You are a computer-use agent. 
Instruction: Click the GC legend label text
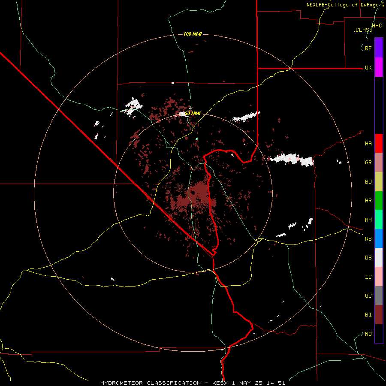tap(368, 296)
